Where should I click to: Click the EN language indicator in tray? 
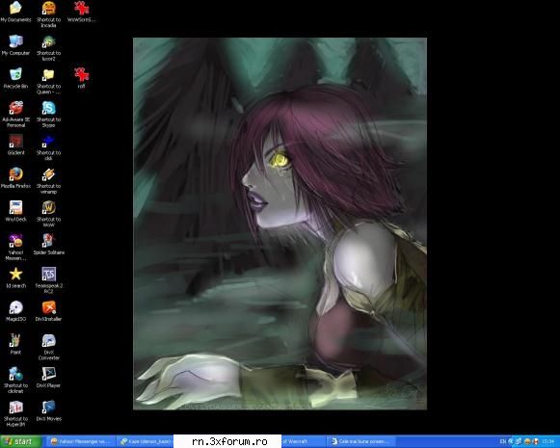tap(503, 441)
